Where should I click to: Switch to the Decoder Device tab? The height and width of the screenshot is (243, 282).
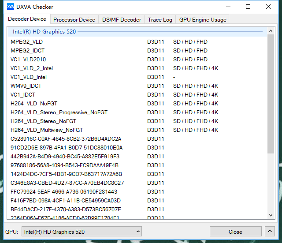point(27,19)
